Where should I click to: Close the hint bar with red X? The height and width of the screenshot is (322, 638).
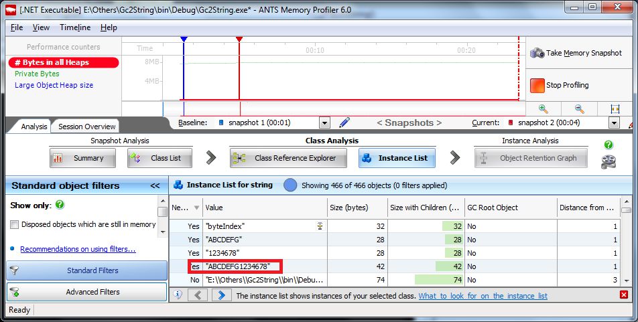[x=624, y=295]
